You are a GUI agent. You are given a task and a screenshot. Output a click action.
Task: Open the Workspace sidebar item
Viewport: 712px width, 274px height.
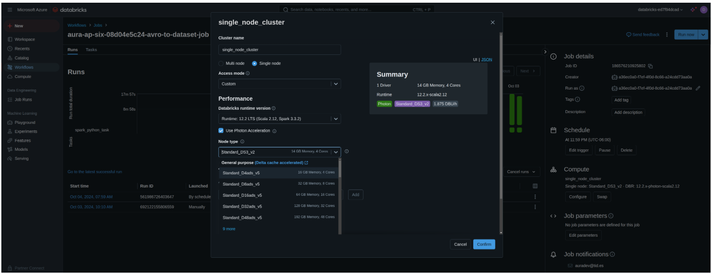tap(24, 39)
